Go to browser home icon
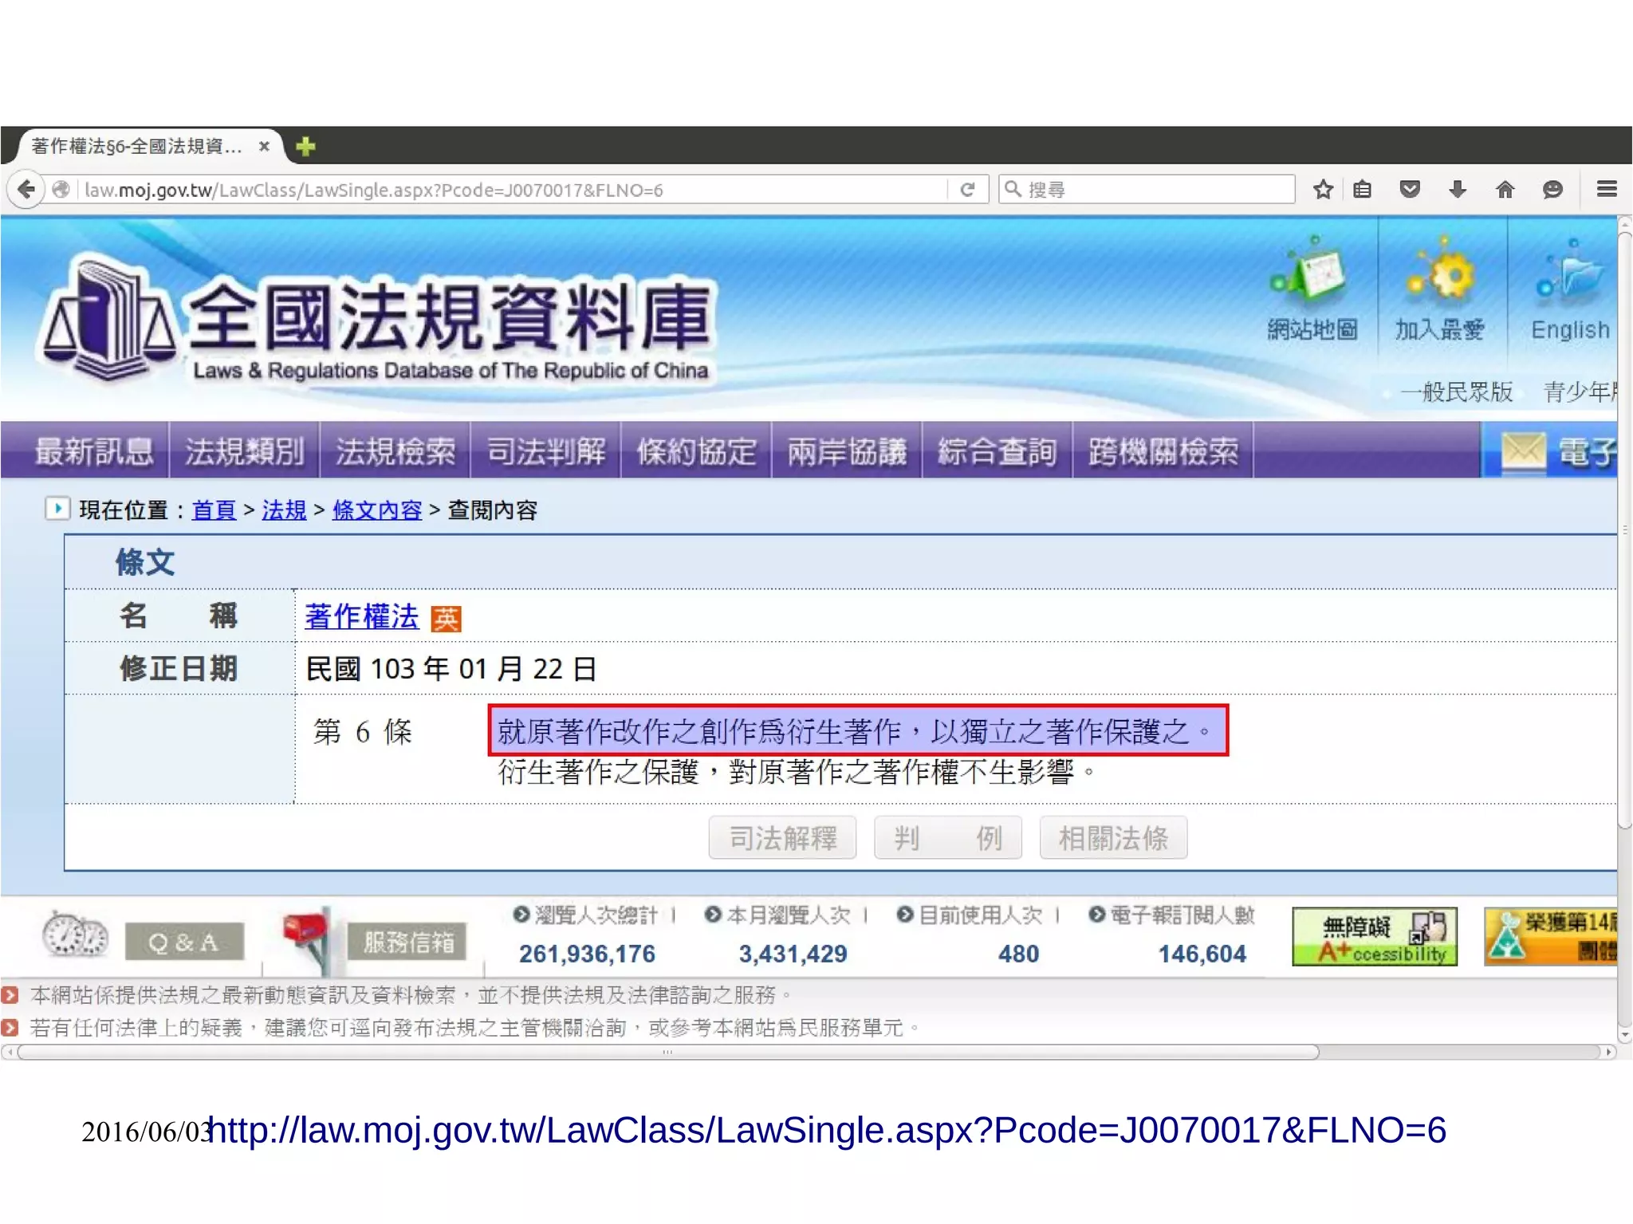Viewport: 1633px width, 1224px height. point(1505,189)
